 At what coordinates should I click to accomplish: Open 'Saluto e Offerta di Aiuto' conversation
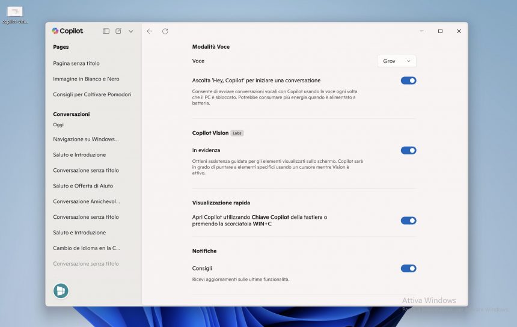(83, 186)
